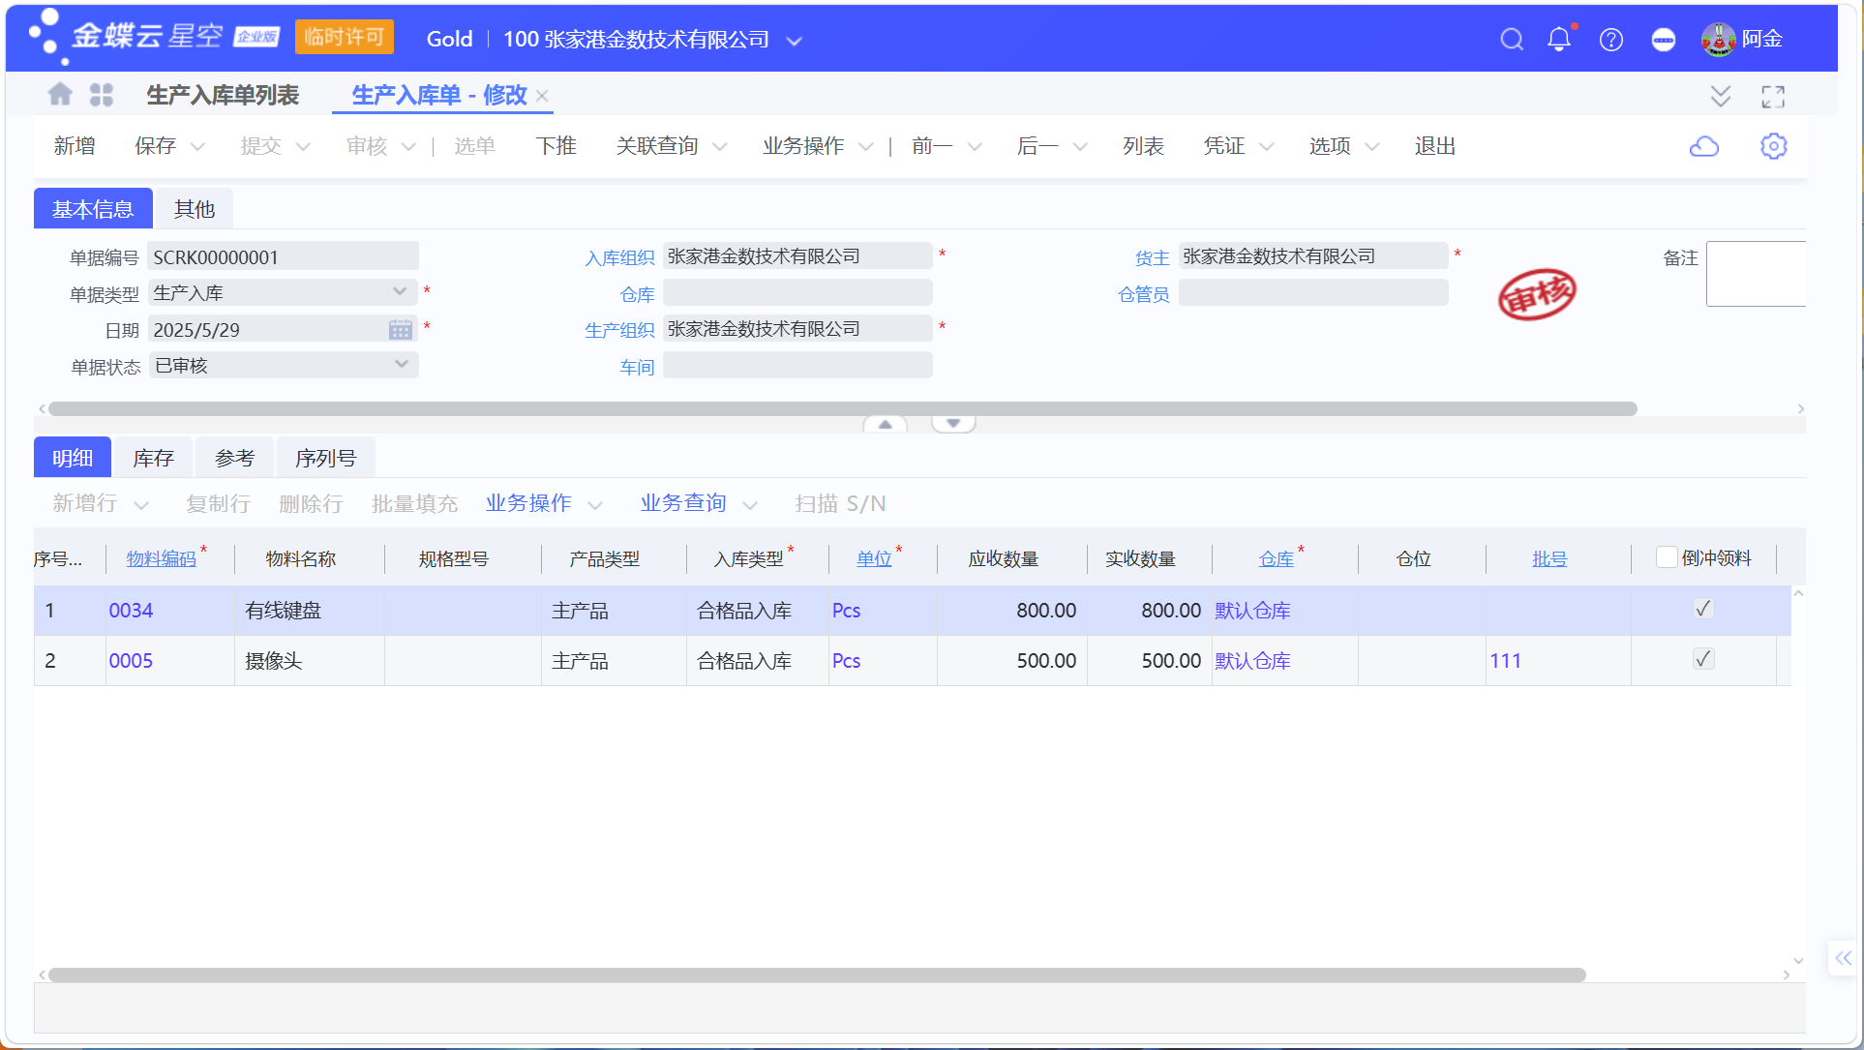This screenshot has width=1864, height=1050.
Task: Select the 基本信息 tab
Action: 93,209
